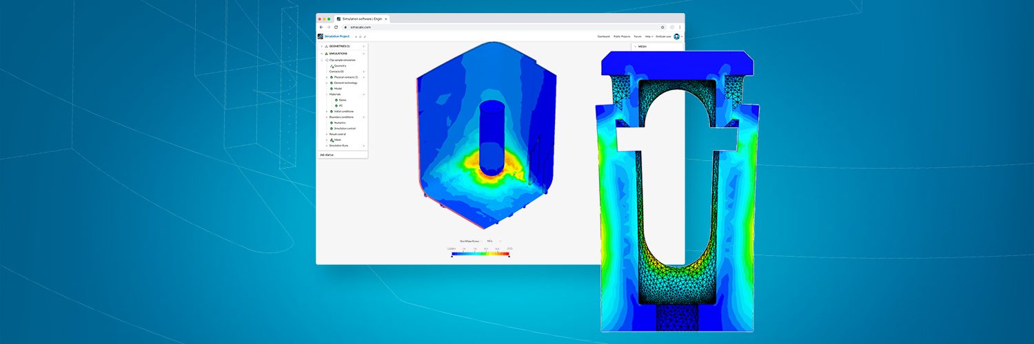The height and width of the screenshot is (344, 1034).
Task: Click the user profile avatar
Action: coord(677,36)
